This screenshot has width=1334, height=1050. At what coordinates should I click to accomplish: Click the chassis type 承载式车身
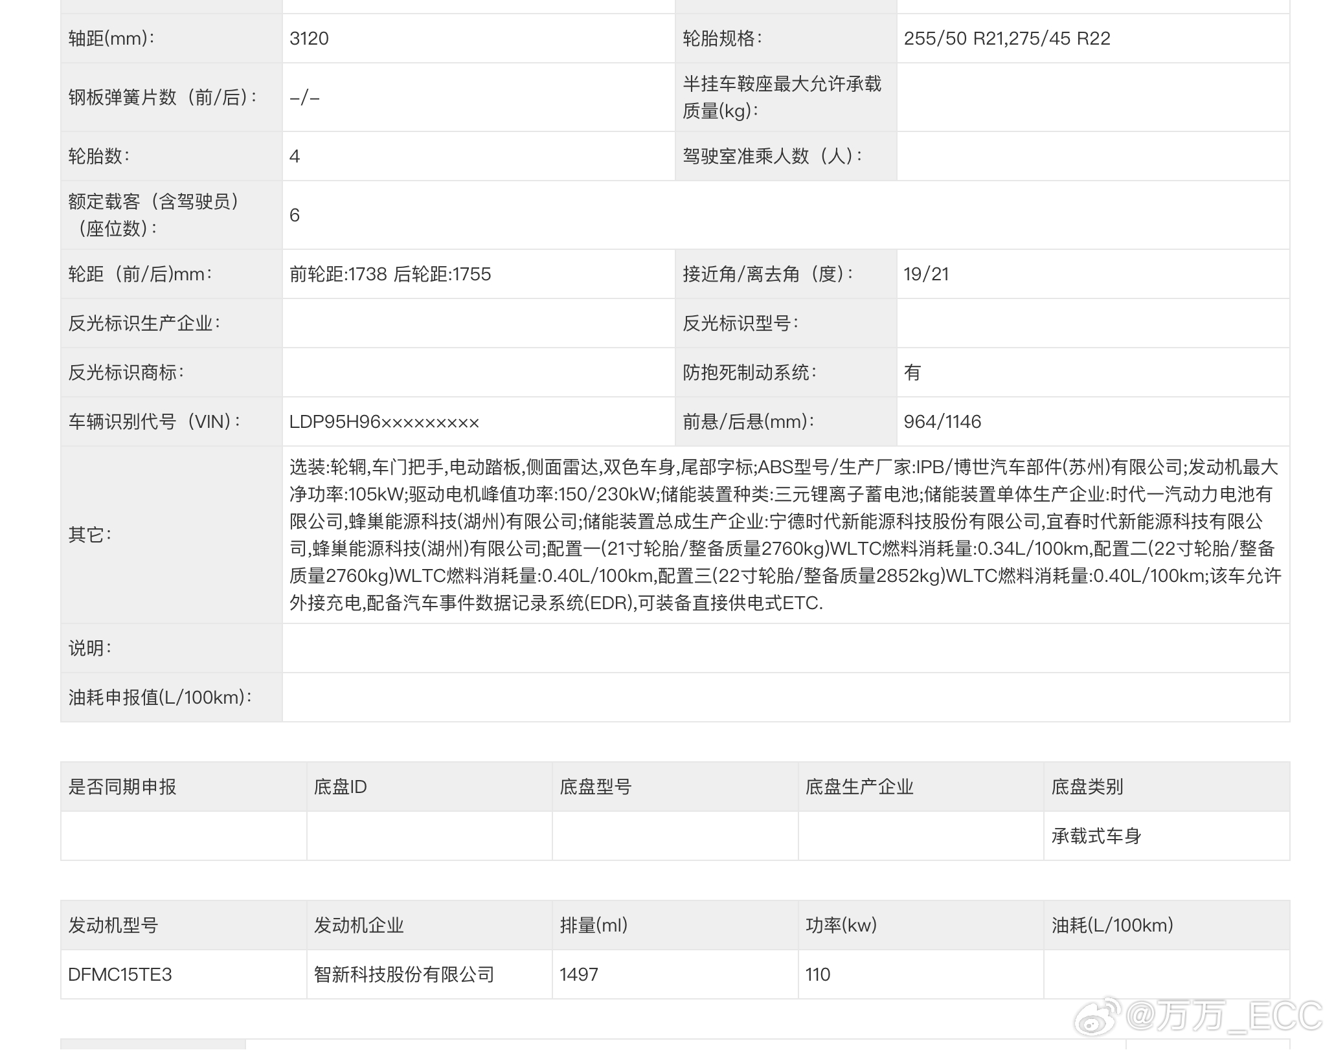click(1096, 836)
